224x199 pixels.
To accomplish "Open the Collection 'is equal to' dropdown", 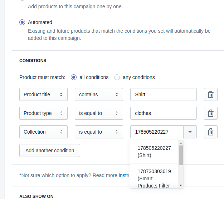I will (99, 132).
